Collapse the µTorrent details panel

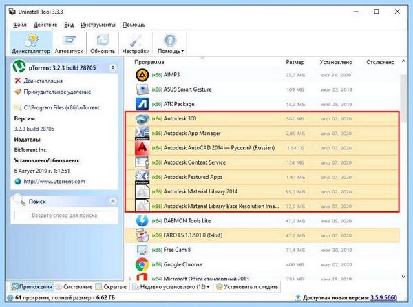(113, 68)
